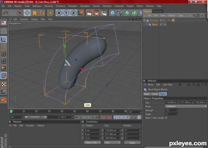Activate the Move tool in the top toolbar
The height and width of the screenshot is (148, 208).
tap(27, 13)
